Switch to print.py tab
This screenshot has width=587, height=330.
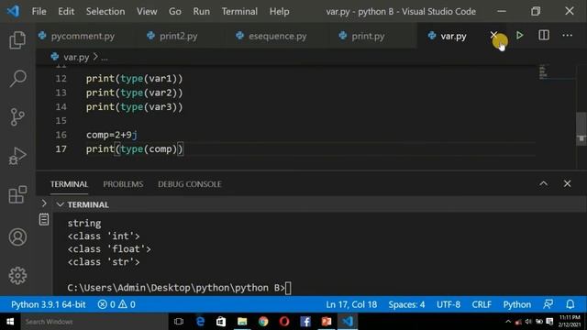point(368,37)
